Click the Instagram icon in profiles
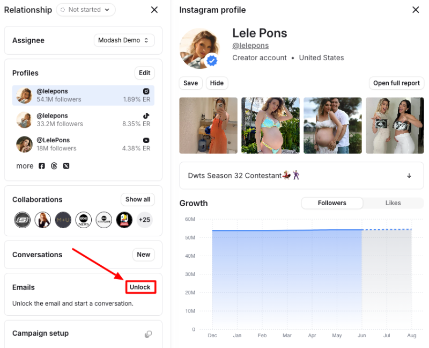 (146, 91)
